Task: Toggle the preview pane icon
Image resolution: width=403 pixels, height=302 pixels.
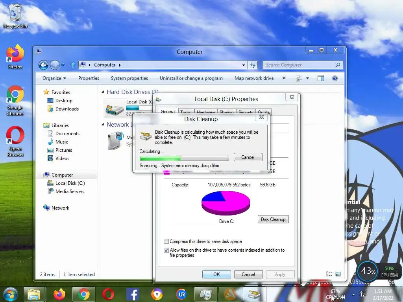Action: pyautogui.click(x=321, y=78)
